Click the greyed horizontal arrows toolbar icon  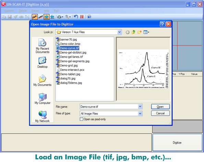[x=21, y=17]
